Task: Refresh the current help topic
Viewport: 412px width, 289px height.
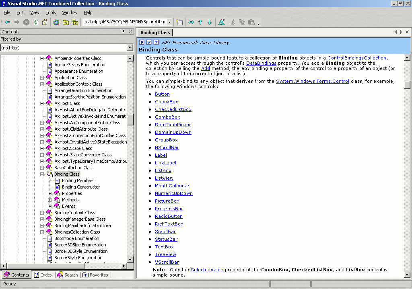Action: [x=35, y=22]
